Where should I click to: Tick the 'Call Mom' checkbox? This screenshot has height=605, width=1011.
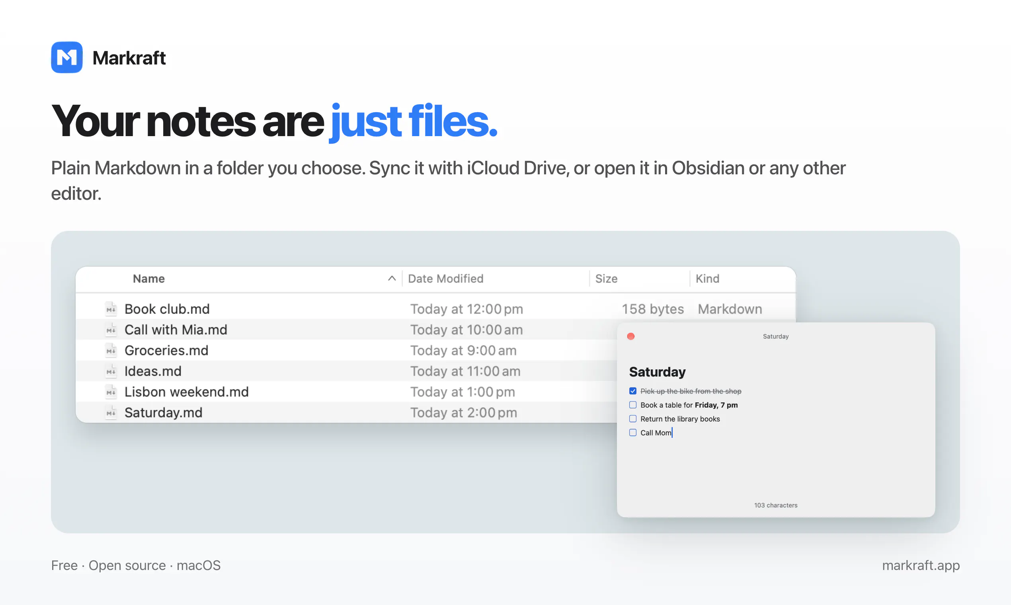(x=633, y=433)
